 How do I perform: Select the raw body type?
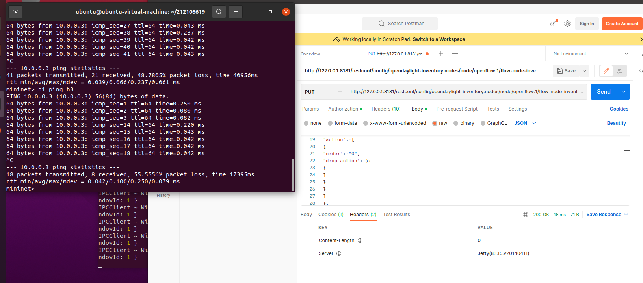tap(435, 123)
